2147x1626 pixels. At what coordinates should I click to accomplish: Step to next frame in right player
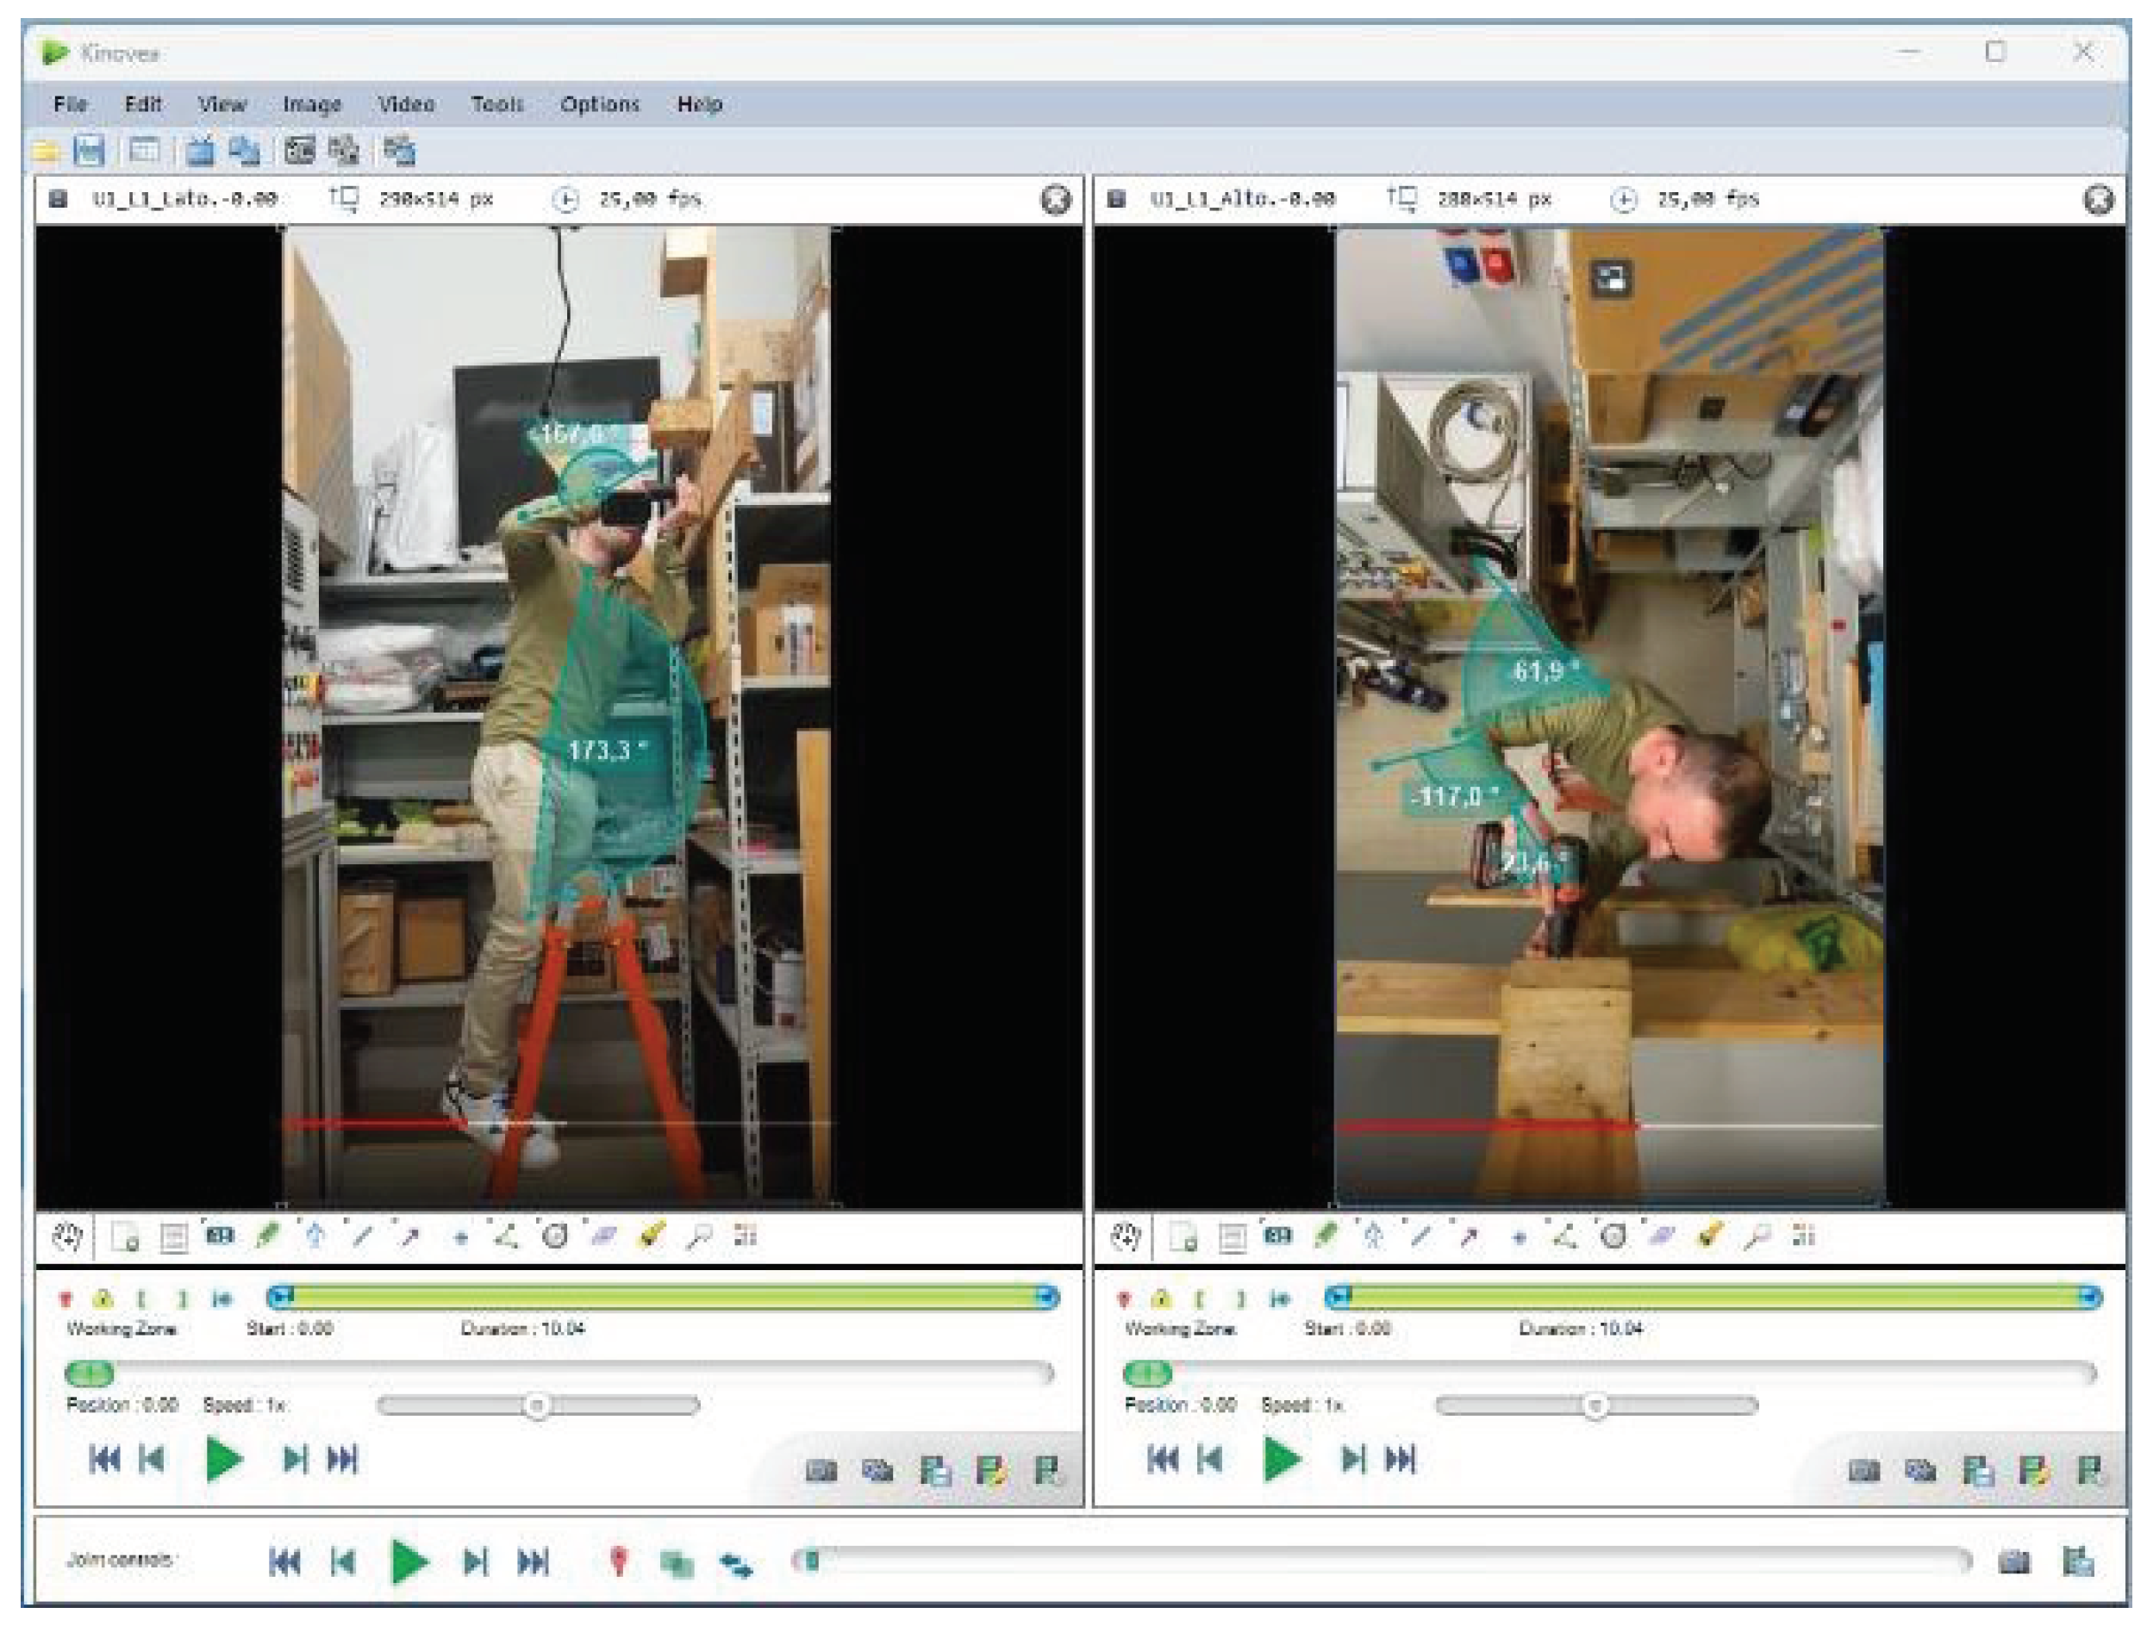click(1352, 1459)
